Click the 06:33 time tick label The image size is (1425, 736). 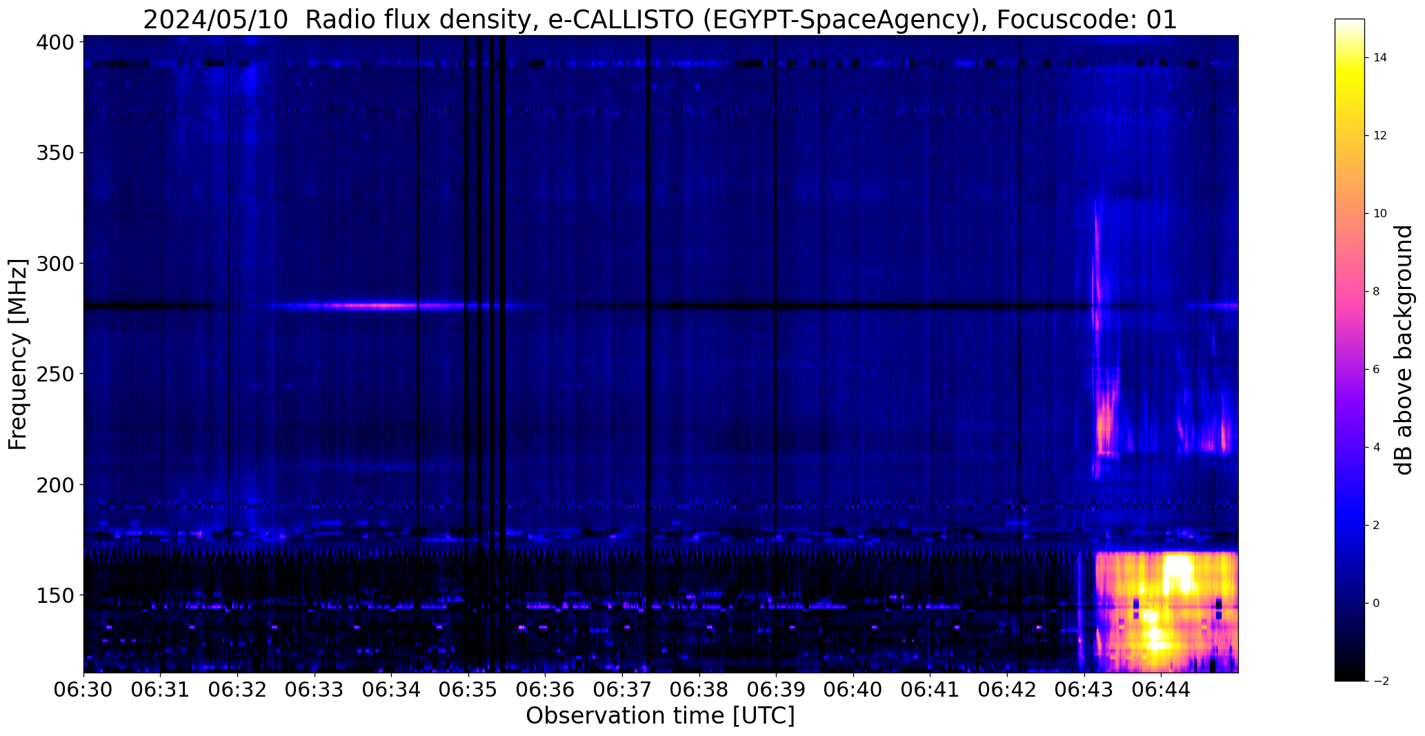click(315, 688)
